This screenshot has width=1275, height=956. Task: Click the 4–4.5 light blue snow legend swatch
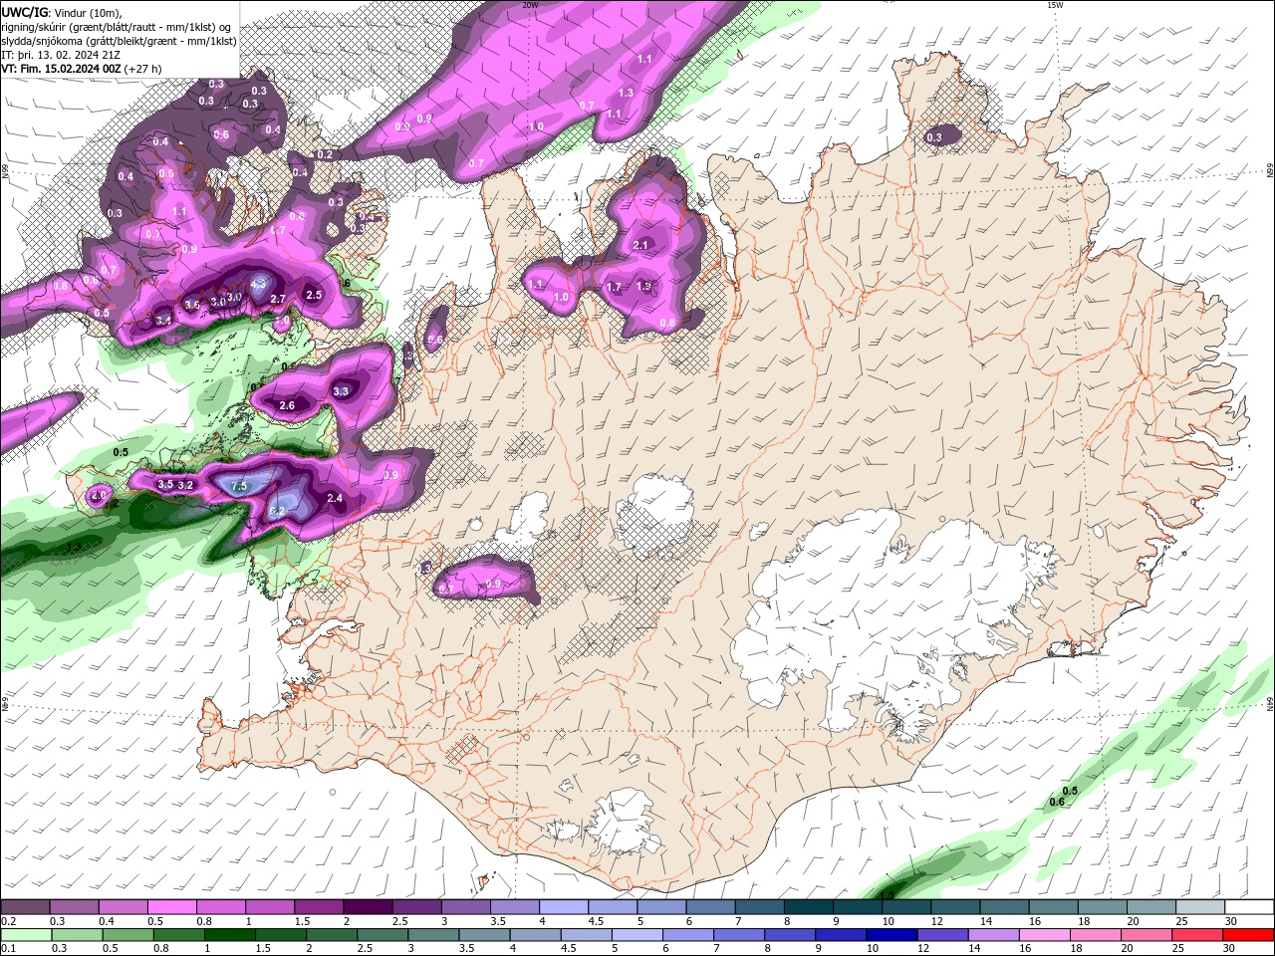pos(563,907)
